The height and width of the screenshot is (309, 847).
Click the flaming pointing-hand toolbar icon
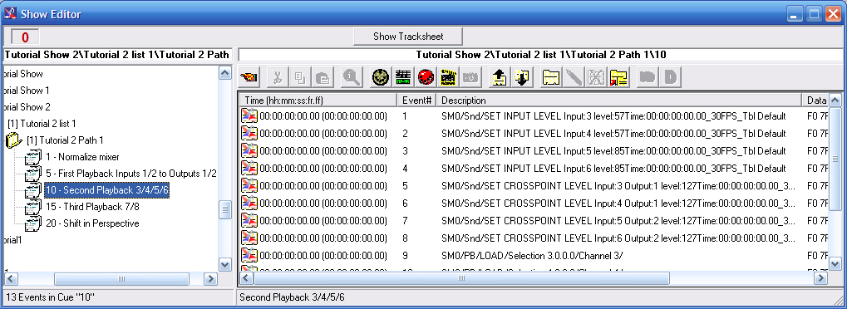[249, 77]
